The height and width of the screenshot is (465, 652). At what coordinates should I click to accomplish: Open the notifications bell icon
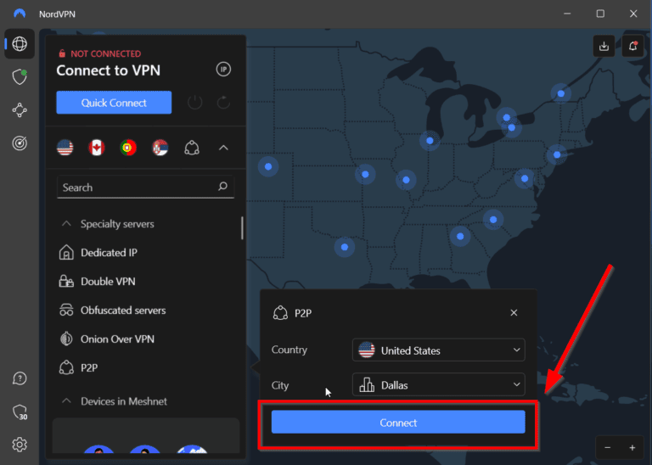point(632,46)
